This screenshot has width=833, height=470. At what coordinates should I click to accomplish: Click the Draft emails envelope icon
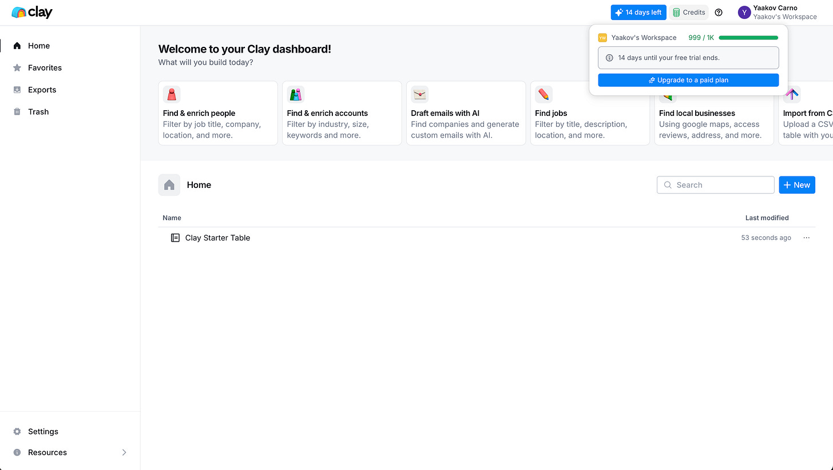tap(420, 94)
